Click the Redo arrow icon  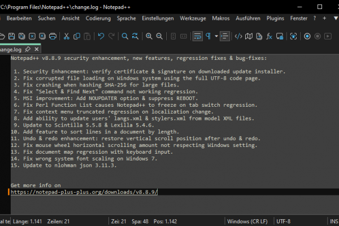[x=111, y=36]
